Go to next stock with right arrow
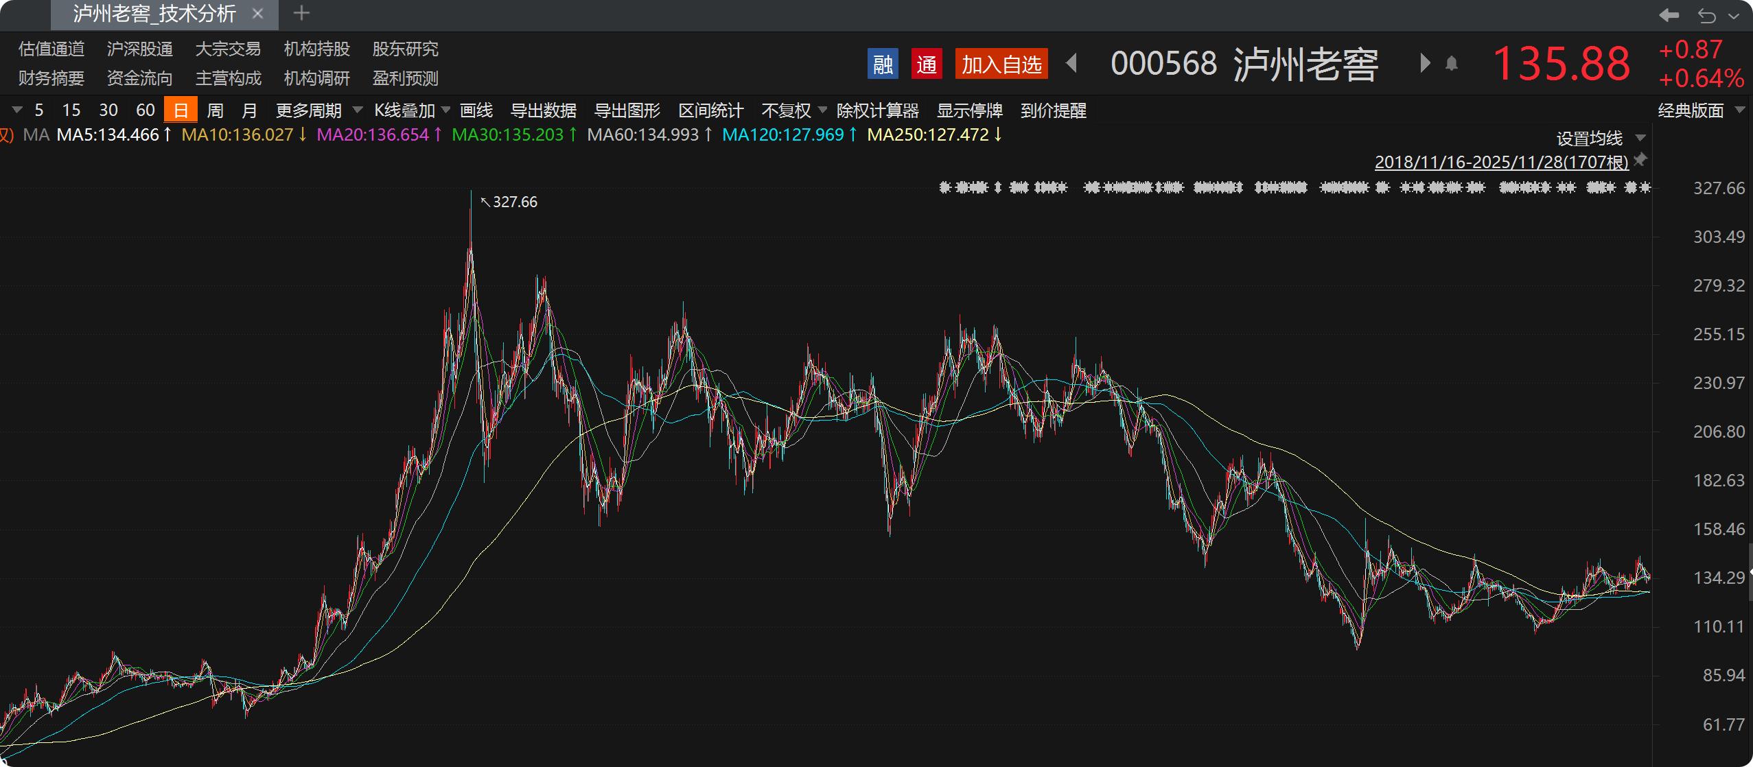Image resolution: width=1753 pixels, height=767 pixels. [x=1425, y=63]
